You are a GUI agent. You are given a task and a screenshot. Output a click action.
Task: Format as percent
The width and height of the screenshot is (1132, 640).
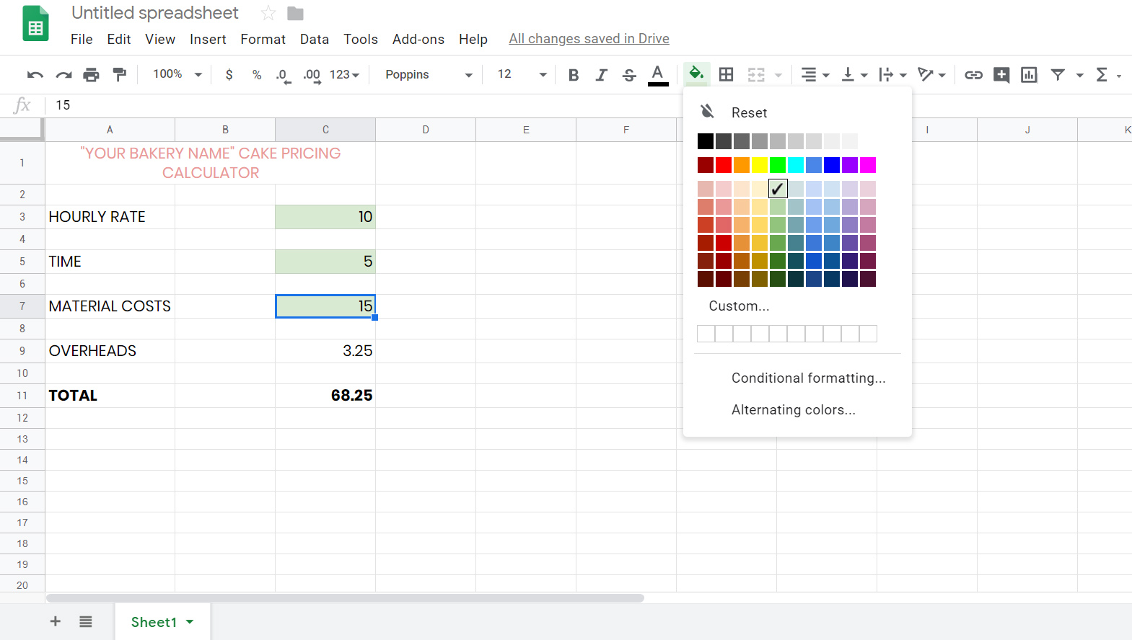pos(257,75)
